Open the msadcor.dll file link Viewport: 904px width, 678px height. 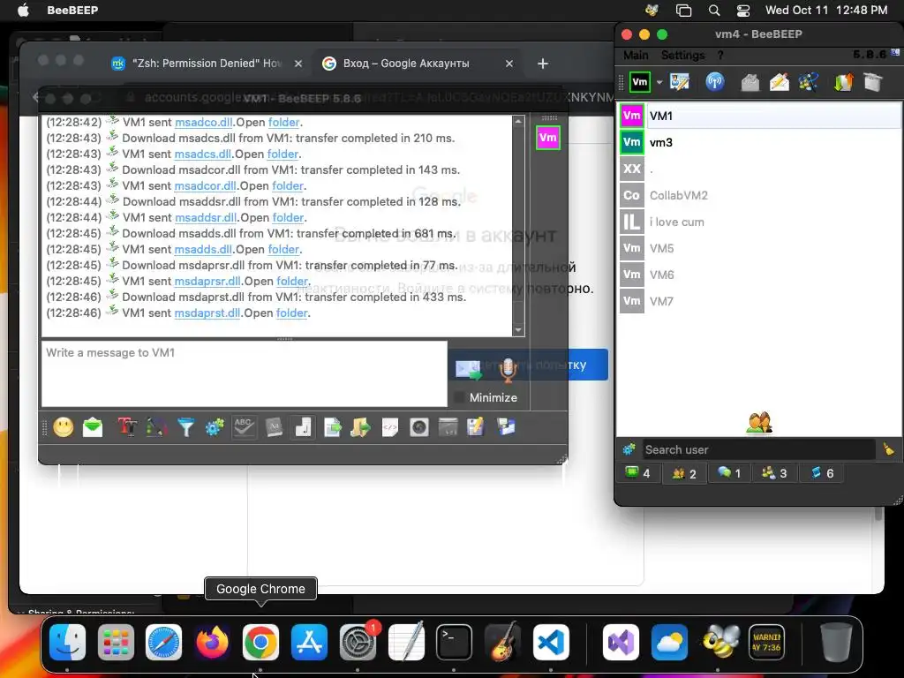(x=205, y=185)
